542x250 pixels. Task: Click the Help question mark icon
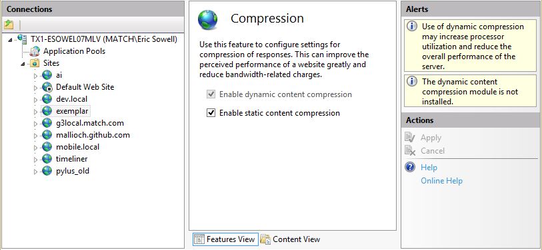[x=410, y=168]
